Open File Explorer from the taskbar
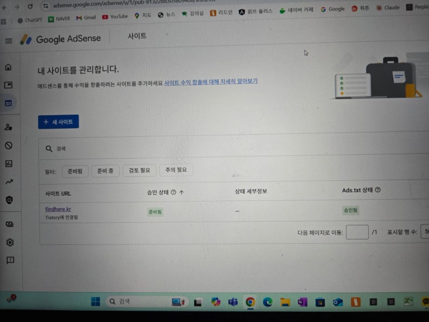 pos(285,302)
